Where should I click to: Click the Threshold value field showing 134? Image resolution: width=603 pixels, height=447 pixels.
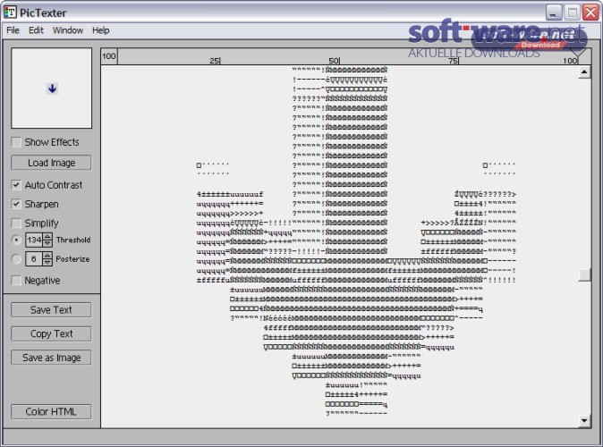pyautogui.click(x=34, y=240)
